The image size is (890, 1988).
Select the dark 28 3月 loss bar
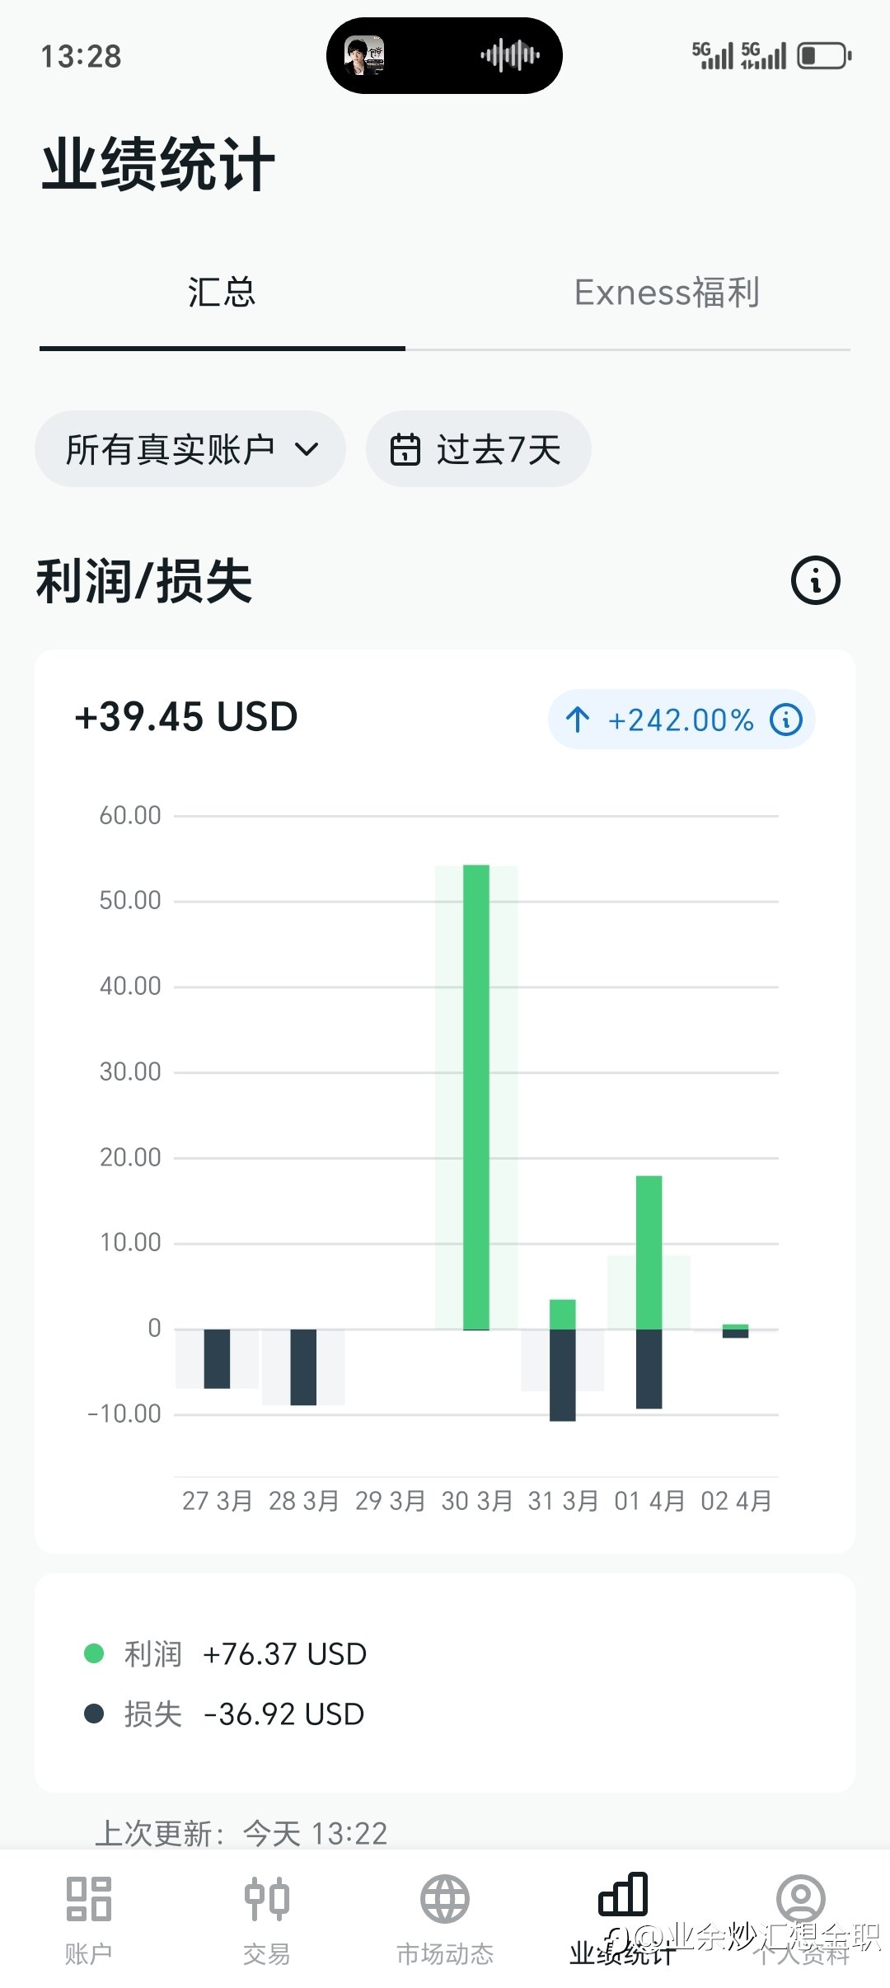point(303,1367)
